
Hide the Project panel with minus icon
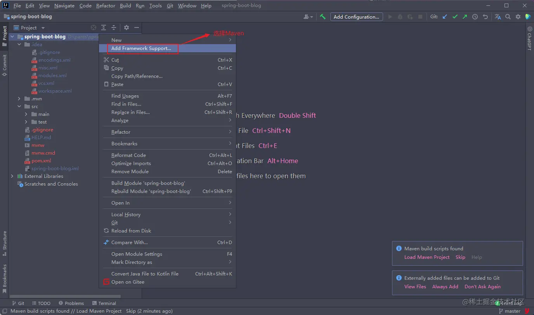click(x=137, y=28)
